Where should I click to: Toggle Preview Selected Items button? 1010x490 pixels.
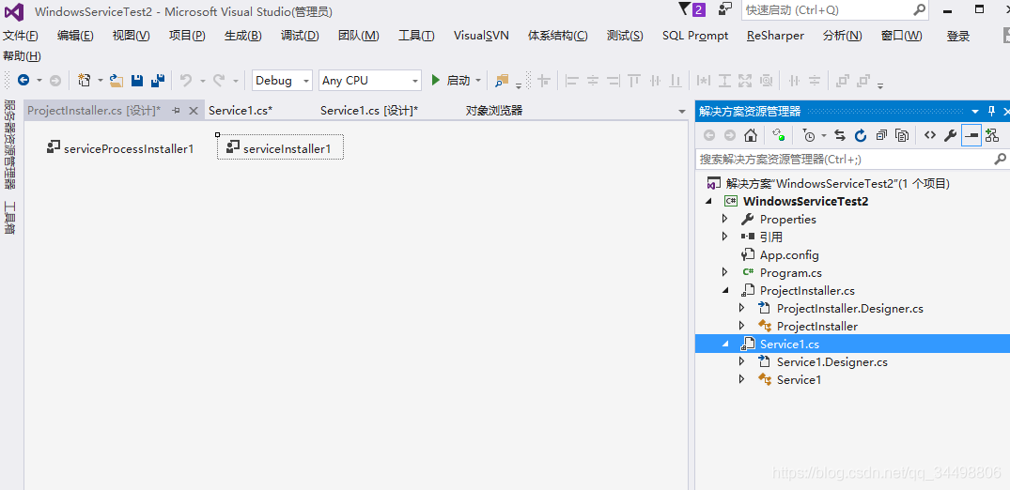971,135
